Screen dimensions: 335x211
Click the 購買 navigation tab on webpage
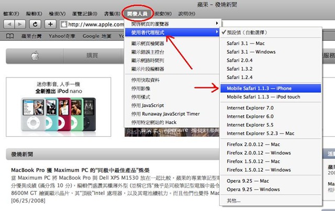coord(92,56)
